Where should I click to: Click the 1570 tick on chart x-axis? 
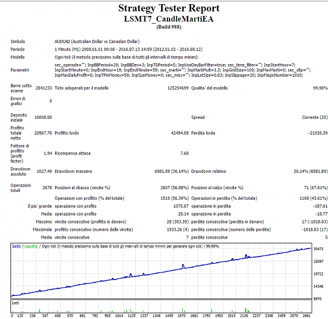(x=182, y=316)
